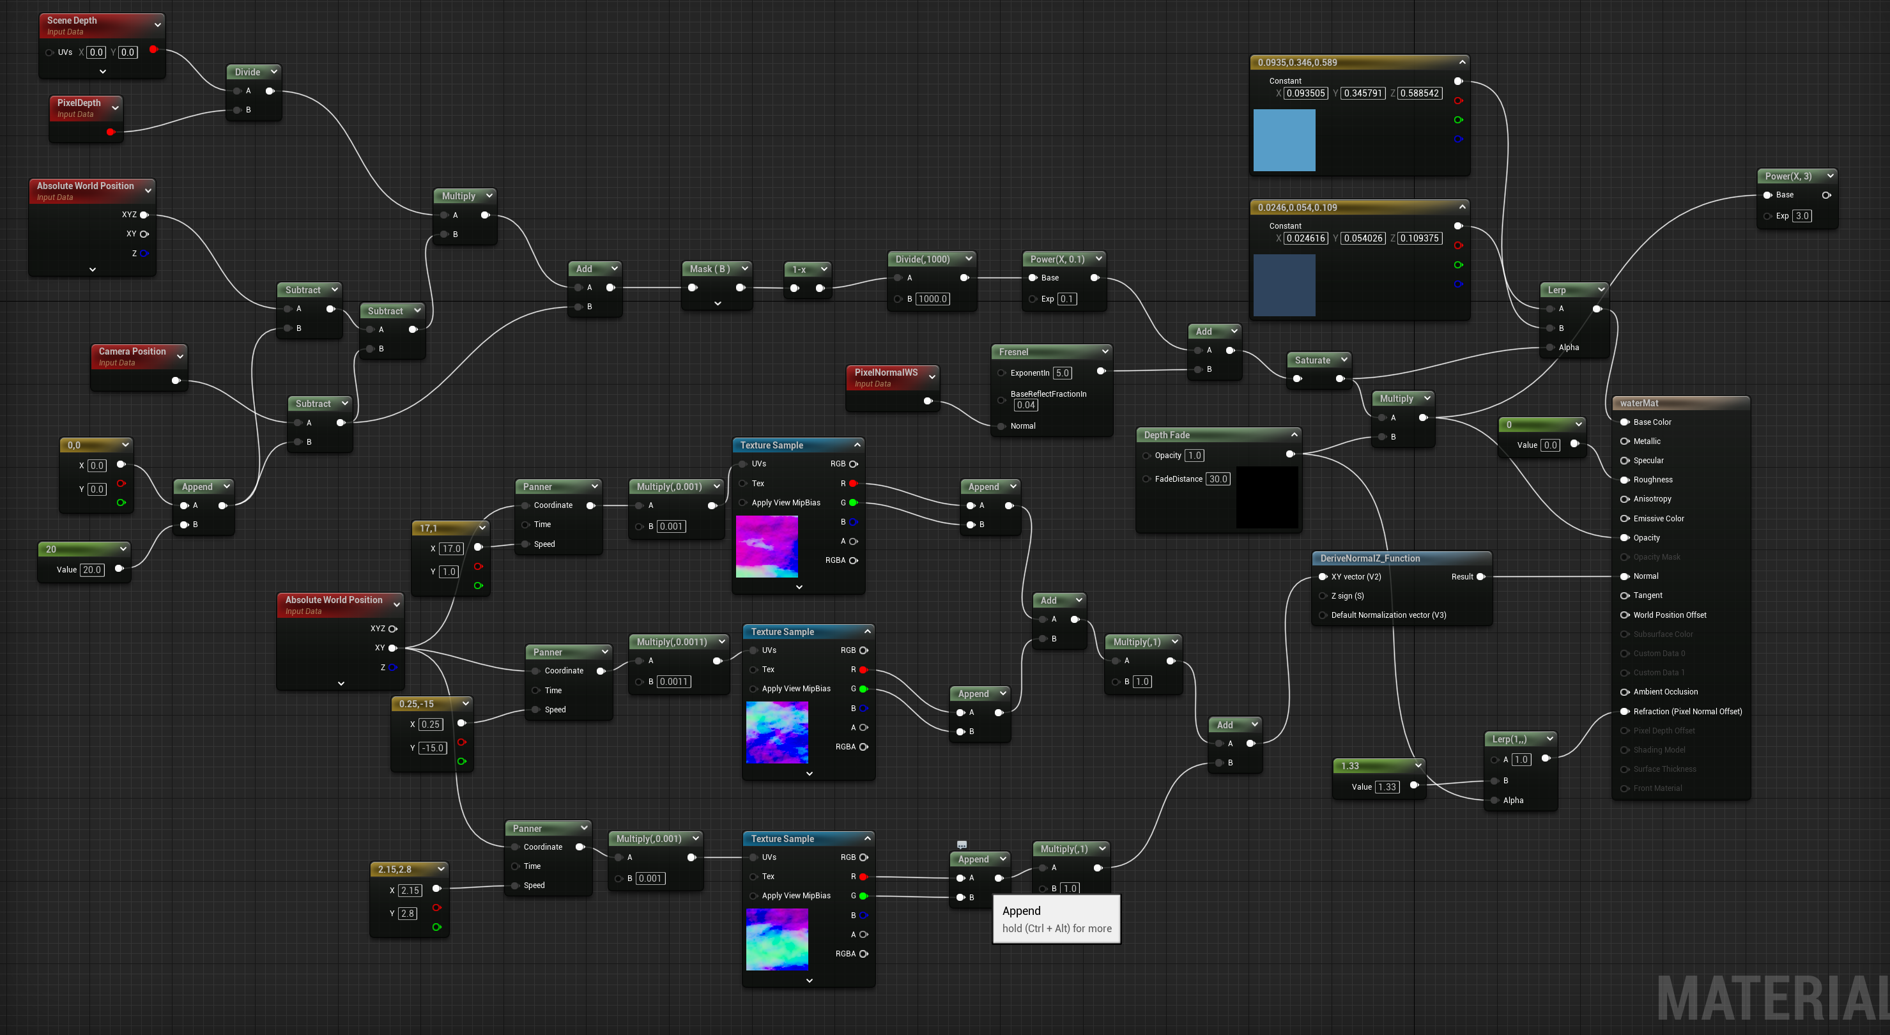Click the waterMat Normal input pin
Image resolution: width=1890 pixels, height=1035 pixels.
tap(1624, 576)
